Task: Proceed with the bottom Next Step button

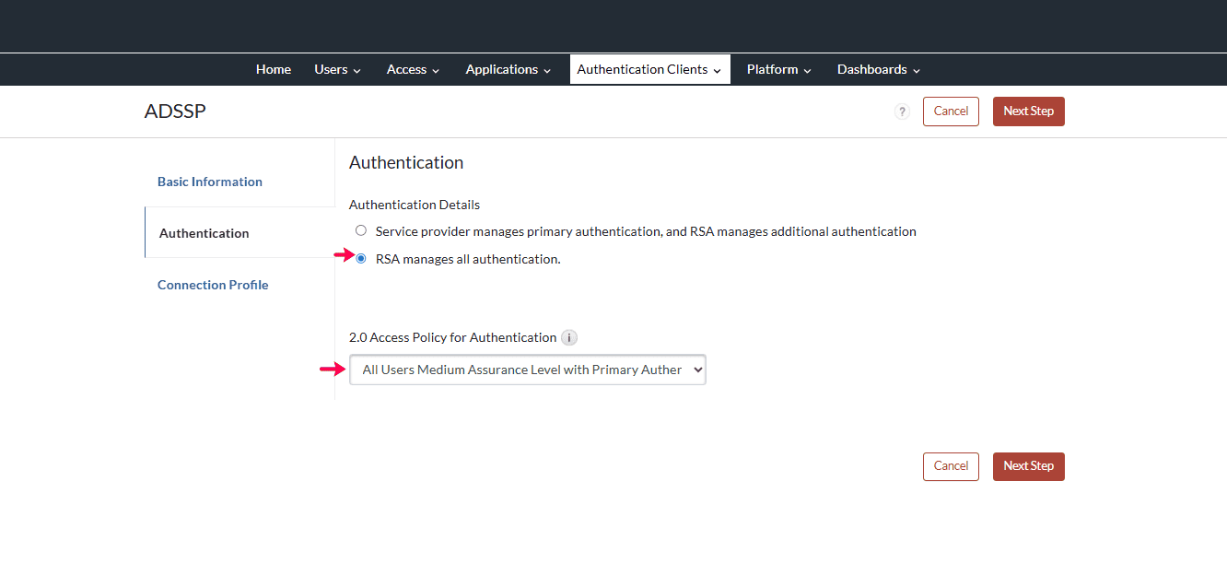Action: point(1028,466)
